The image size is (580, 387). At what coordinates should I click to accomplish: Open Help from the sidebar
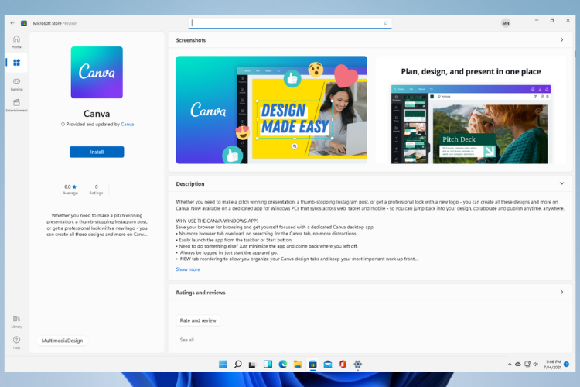click(17, 342)
